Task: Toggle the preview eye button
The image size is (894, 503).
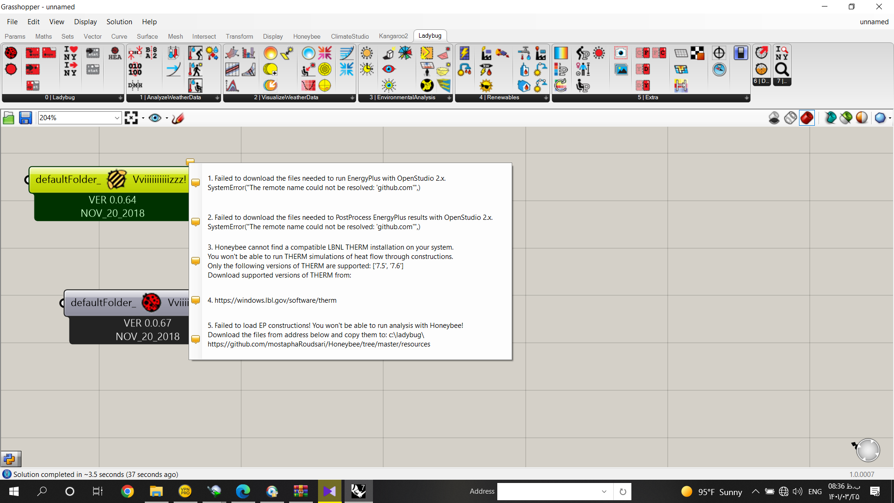Action: (x=155, y=118)
